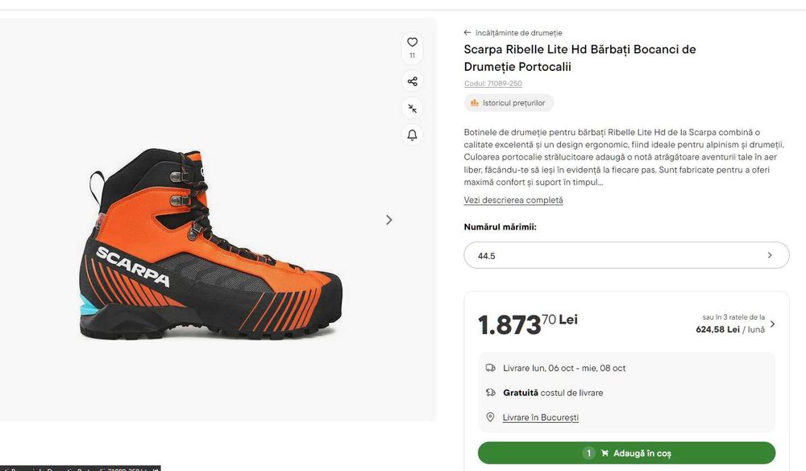This screenshot has height=471, width=806.
Task: Click the quantity badge in cart button
Action: click(589, 453)
